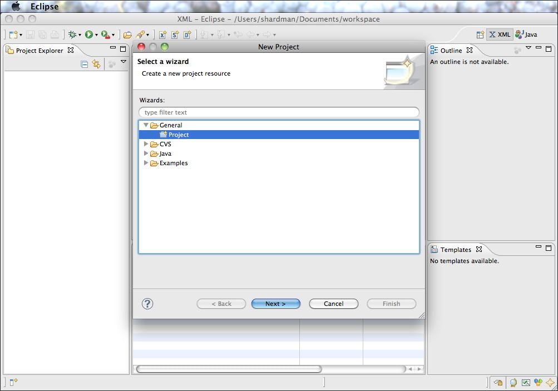
Task: Open the Debug dropdown arrow
Action: point(80,35)
